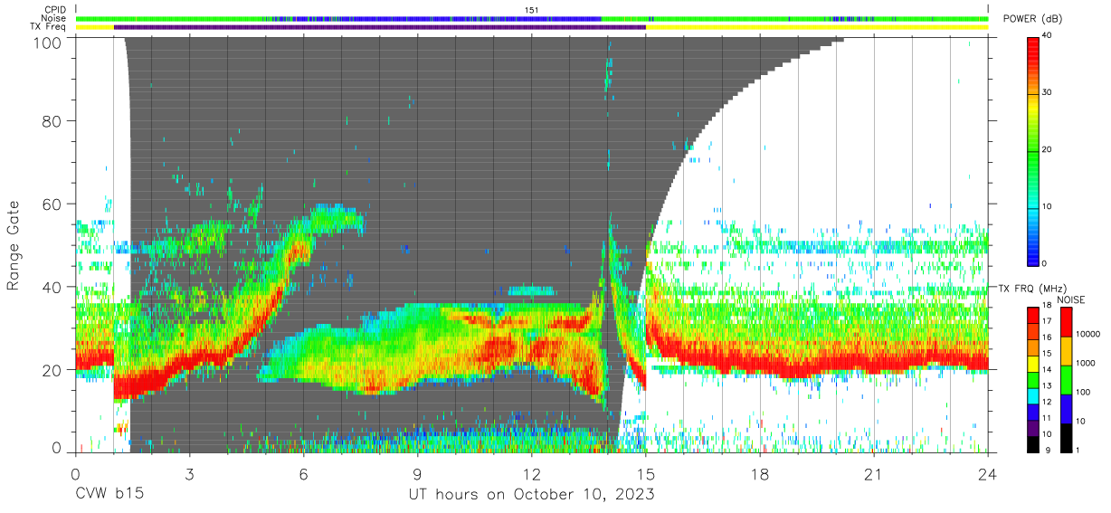
Task: Click the 9 tick on UT hours axis
Action: 418,474
